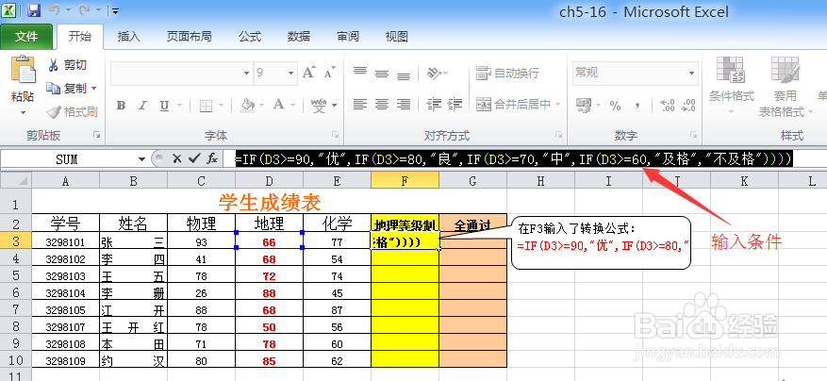
Task: Click the comma style icon
Action: pos(637,105)
